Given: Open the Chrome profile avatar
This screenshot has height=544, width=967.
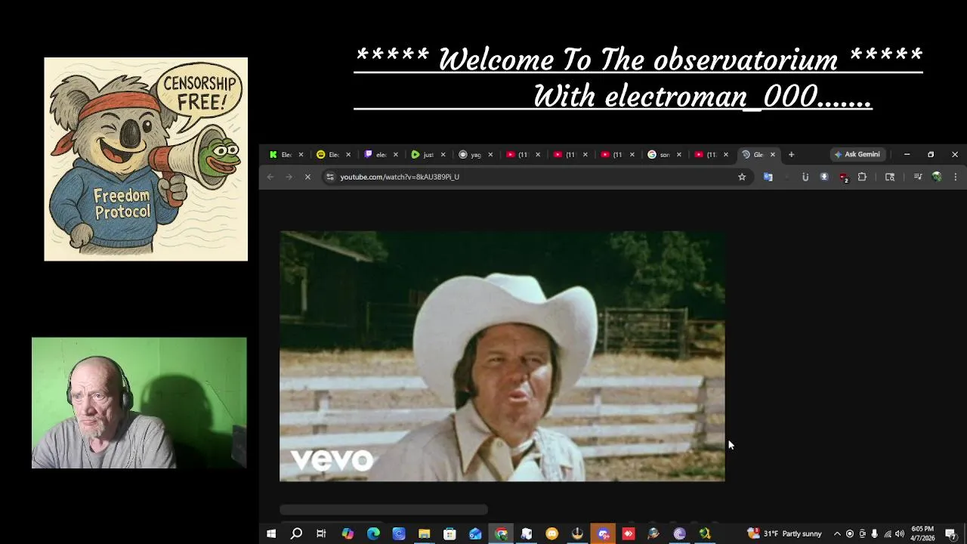Looking at the screenshot, I should [x=937, y=177].
